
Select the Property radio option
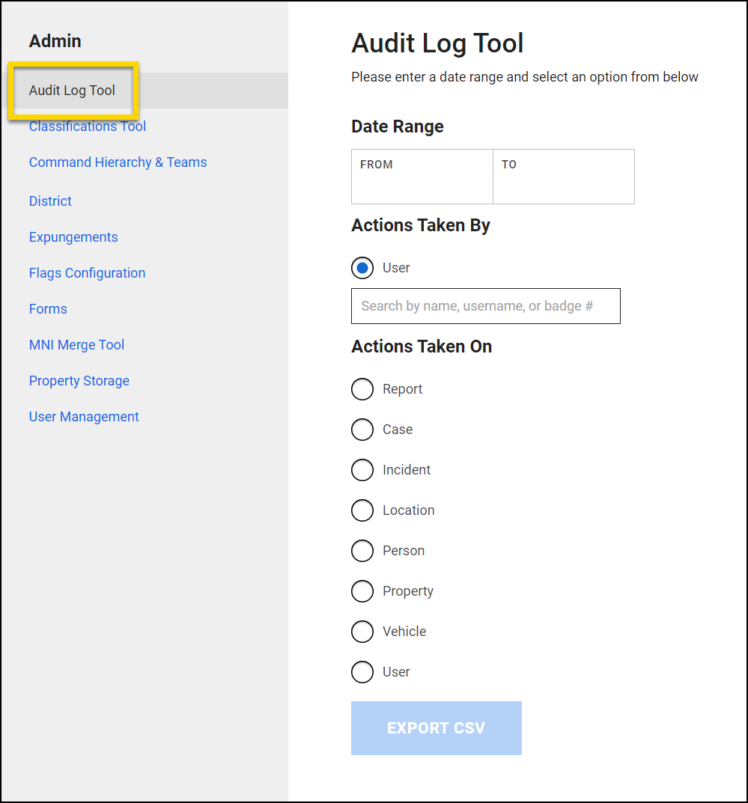tap(362, 591)
